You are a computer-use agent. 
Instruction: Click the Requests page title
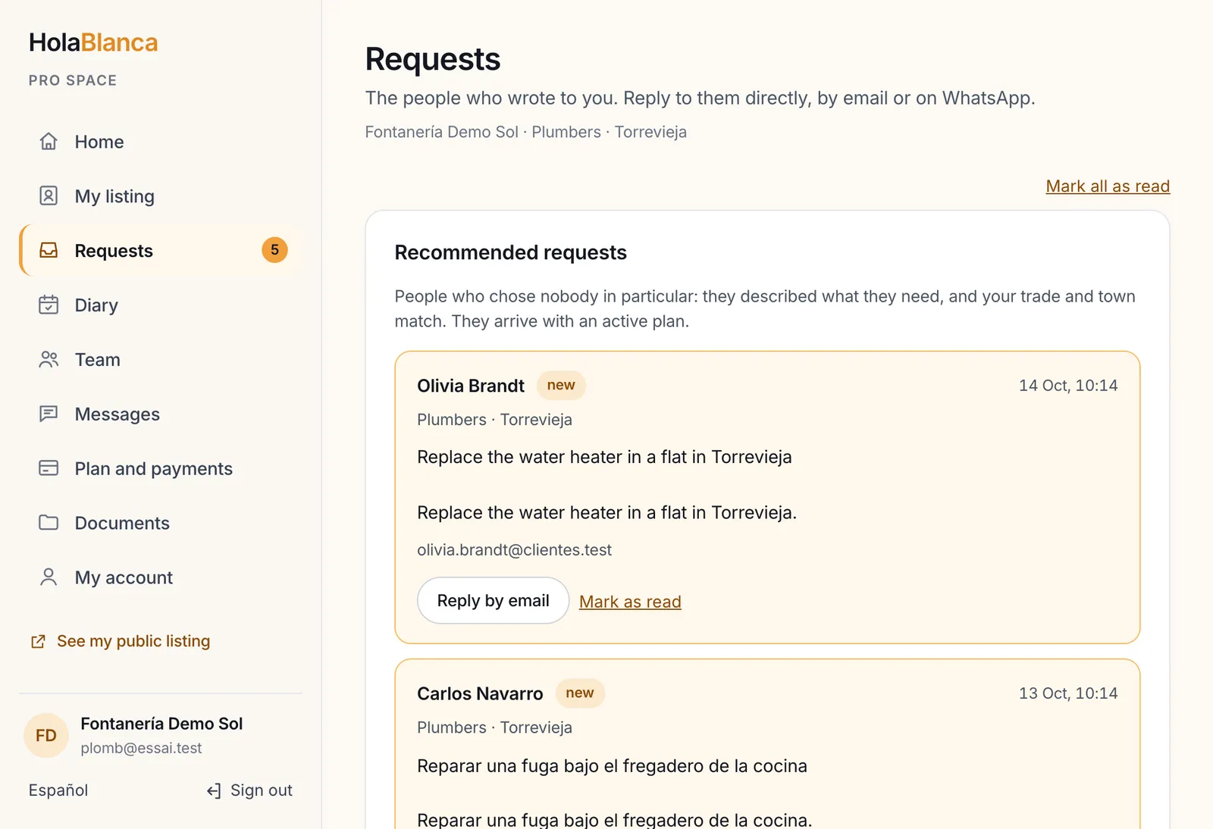(x=433, y=59)
